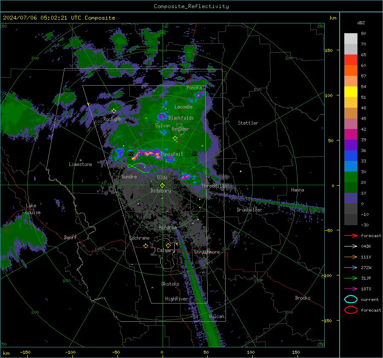Click the green storm track loop near Sundre
This screenshot has width=383, height=358.
pos(138,168)
